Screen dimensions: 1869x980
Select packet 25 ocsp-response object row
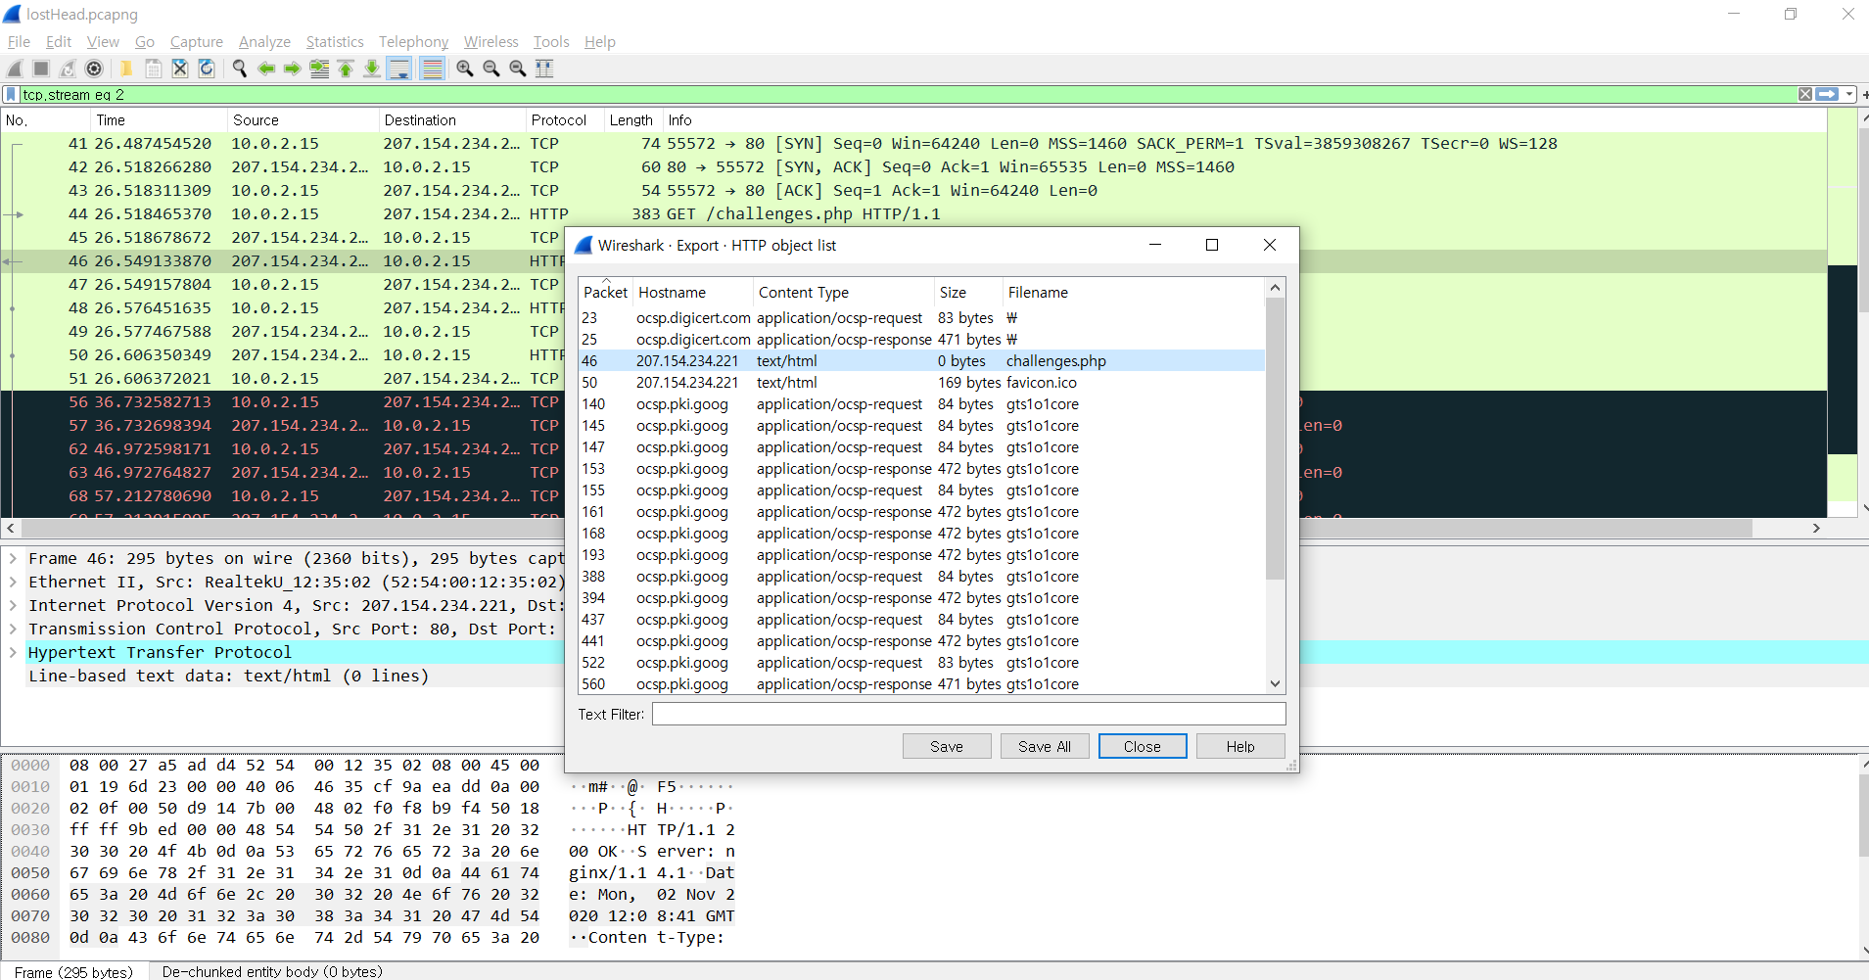pos(922,339)
